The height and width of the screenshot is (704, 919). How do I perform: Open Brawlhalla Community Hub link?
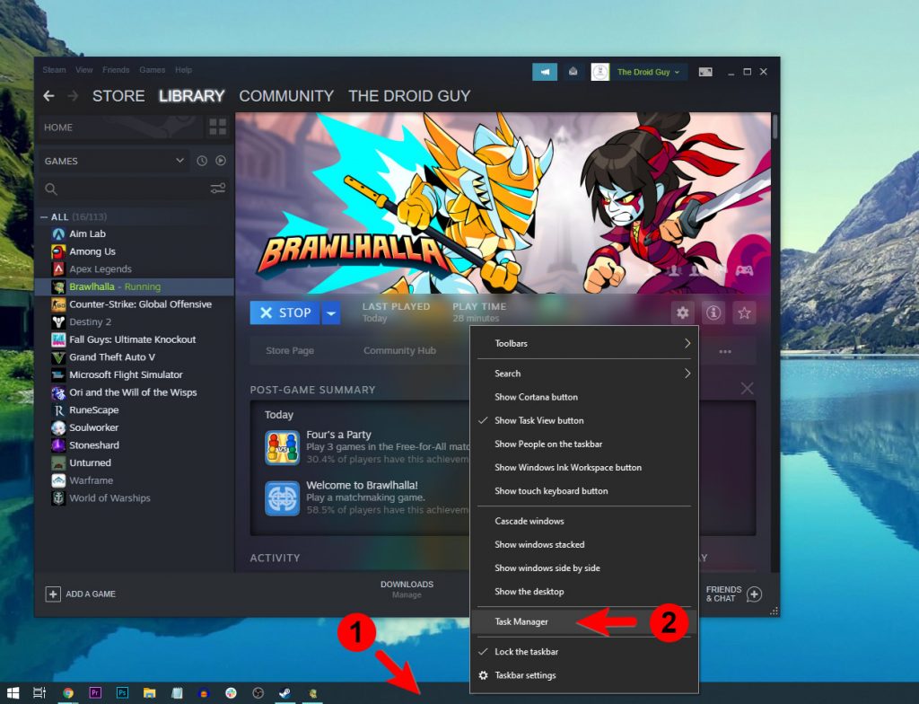click(x=399, y=350)
